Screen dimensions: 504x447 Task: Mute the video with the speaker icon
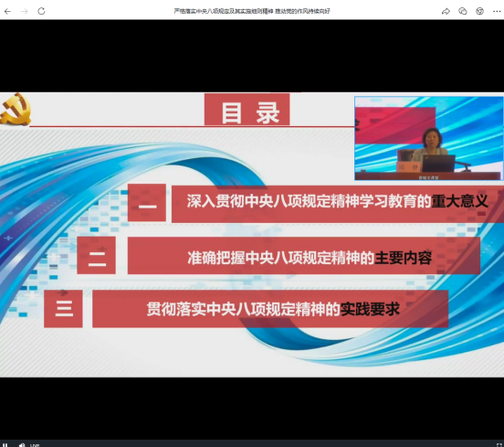pos(22,445)
